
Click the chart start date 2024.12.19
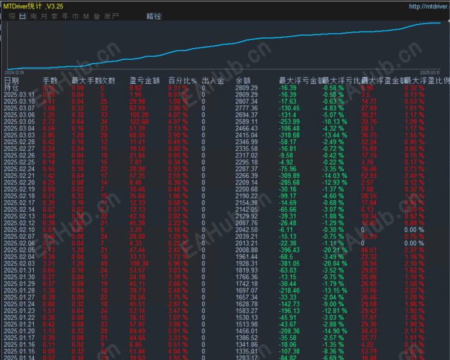14,72
